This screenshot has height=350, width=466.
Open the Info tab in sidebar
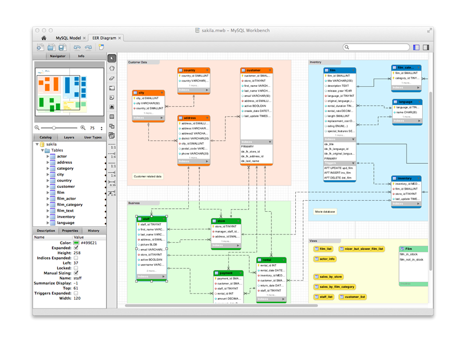81,56
